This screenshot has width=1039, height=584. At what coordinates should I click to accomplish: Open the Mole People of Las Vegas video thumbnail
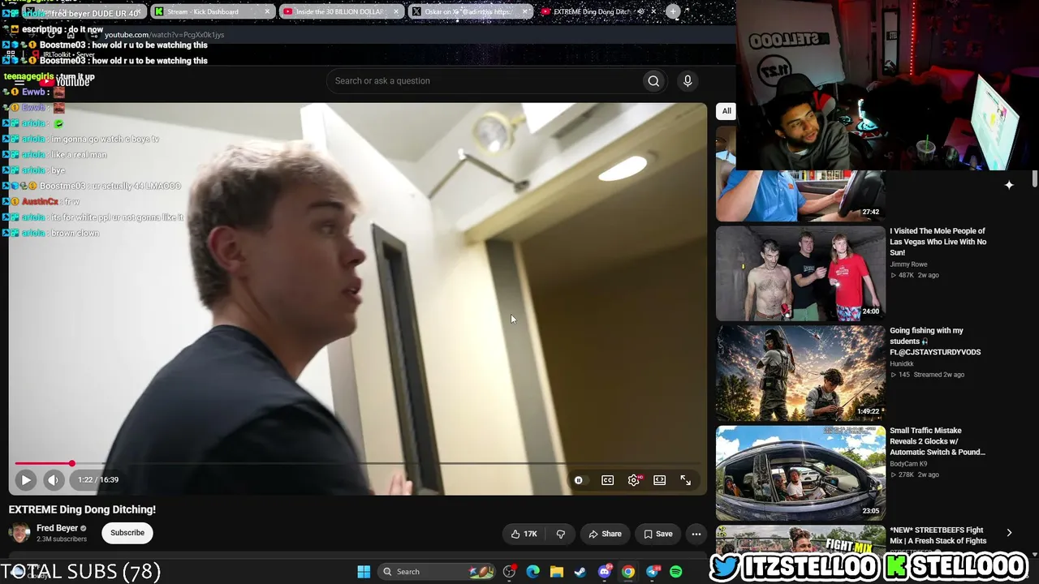pyautogui.click(x=800, y=273)
